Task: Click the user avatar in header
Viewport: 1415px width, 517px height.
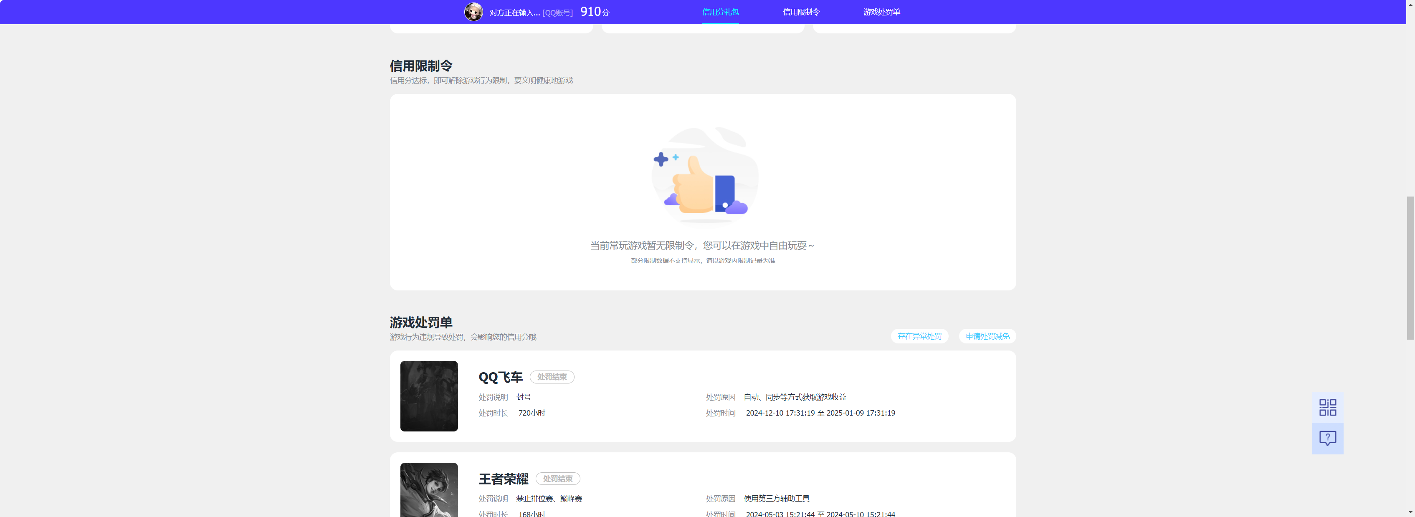Action: point(473,12)
